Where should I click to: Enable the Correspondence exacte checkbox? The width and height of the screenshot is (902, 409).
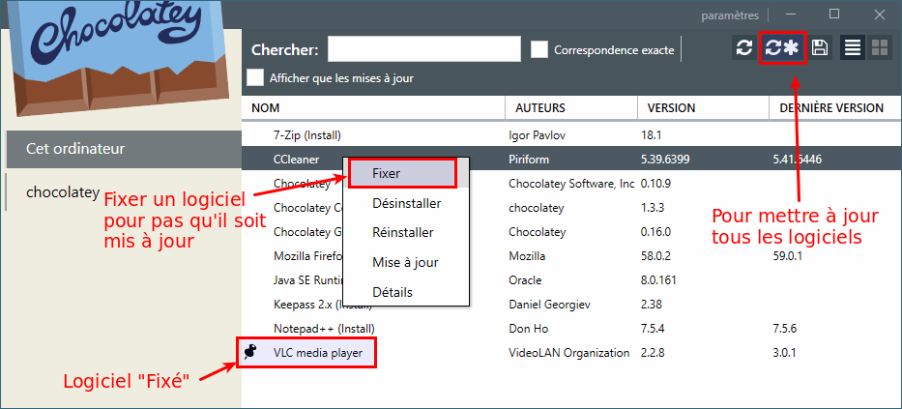click(x=539, y=49)
